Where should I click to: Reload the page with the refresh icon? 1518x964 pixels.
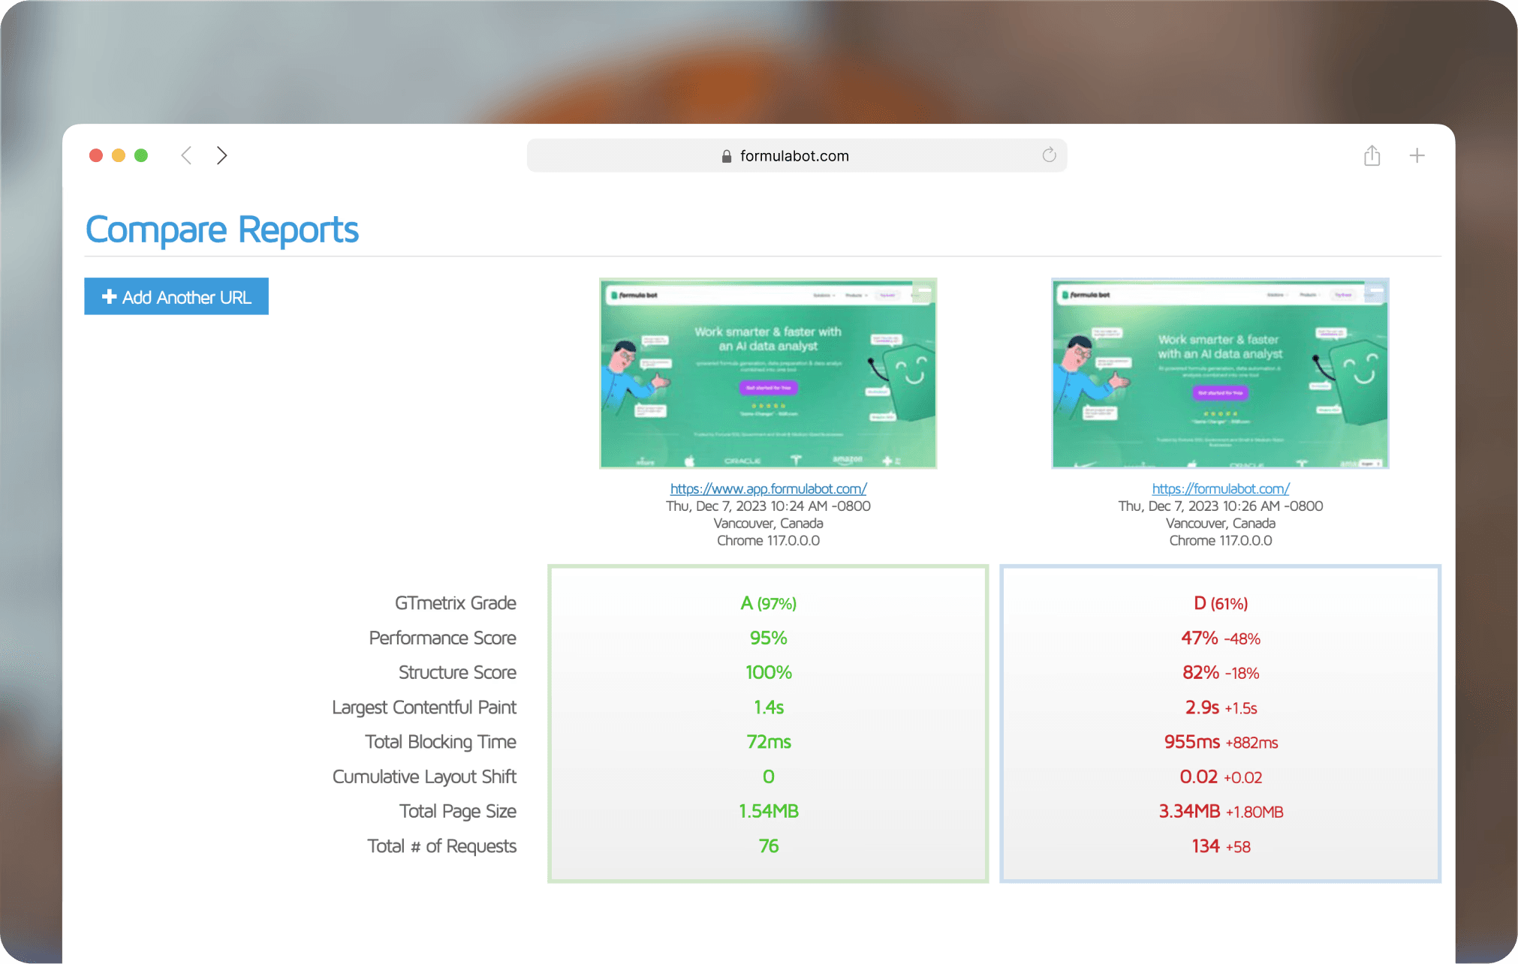(1049, 155)
